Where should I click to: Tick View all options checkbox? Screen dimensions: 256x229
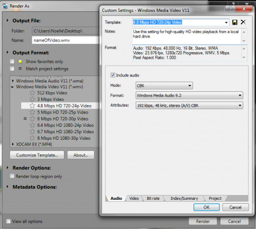(x=8, y=221)
